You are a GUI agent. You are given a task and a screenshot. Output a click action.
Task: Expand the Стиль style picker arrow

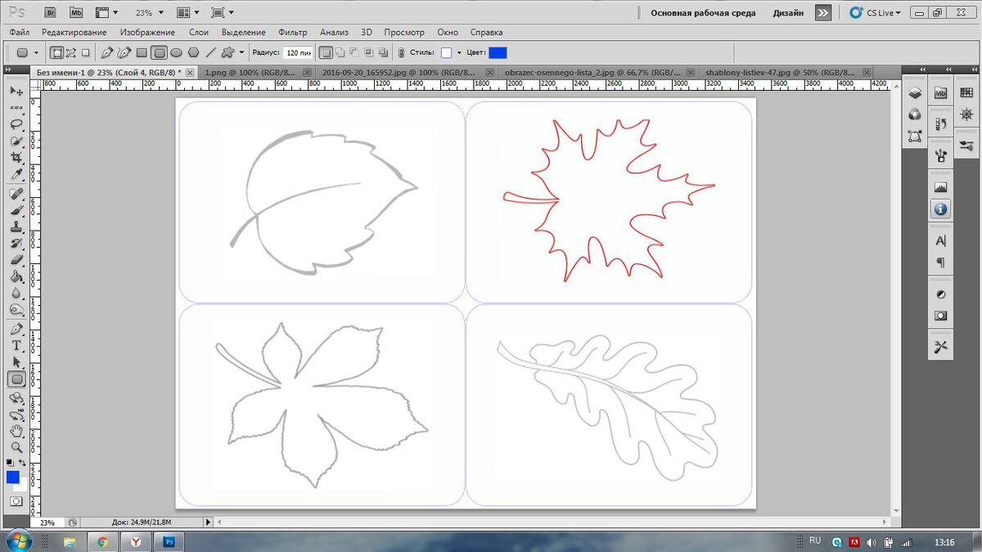[459, 53]
